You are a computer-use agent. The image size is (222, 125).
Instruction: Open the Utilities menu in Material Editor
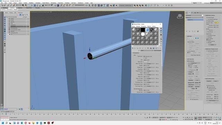(154, 26)
